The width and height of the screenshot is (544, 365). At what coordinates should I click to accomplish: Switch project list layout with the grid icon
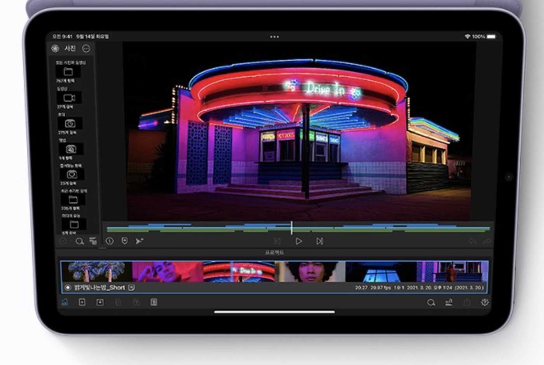point(154,302)
